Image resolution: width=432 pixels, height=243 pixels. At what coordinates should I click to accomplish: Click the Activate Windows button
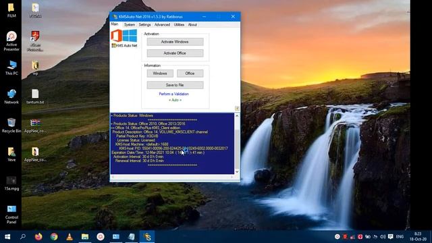(175, 42)
